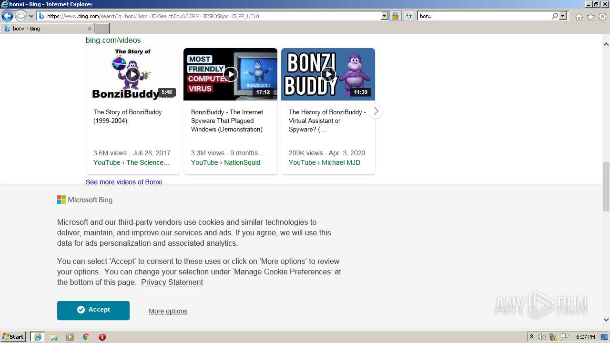Open the search provider dropdown arrow
610x343 pixels.
[563, 16]
